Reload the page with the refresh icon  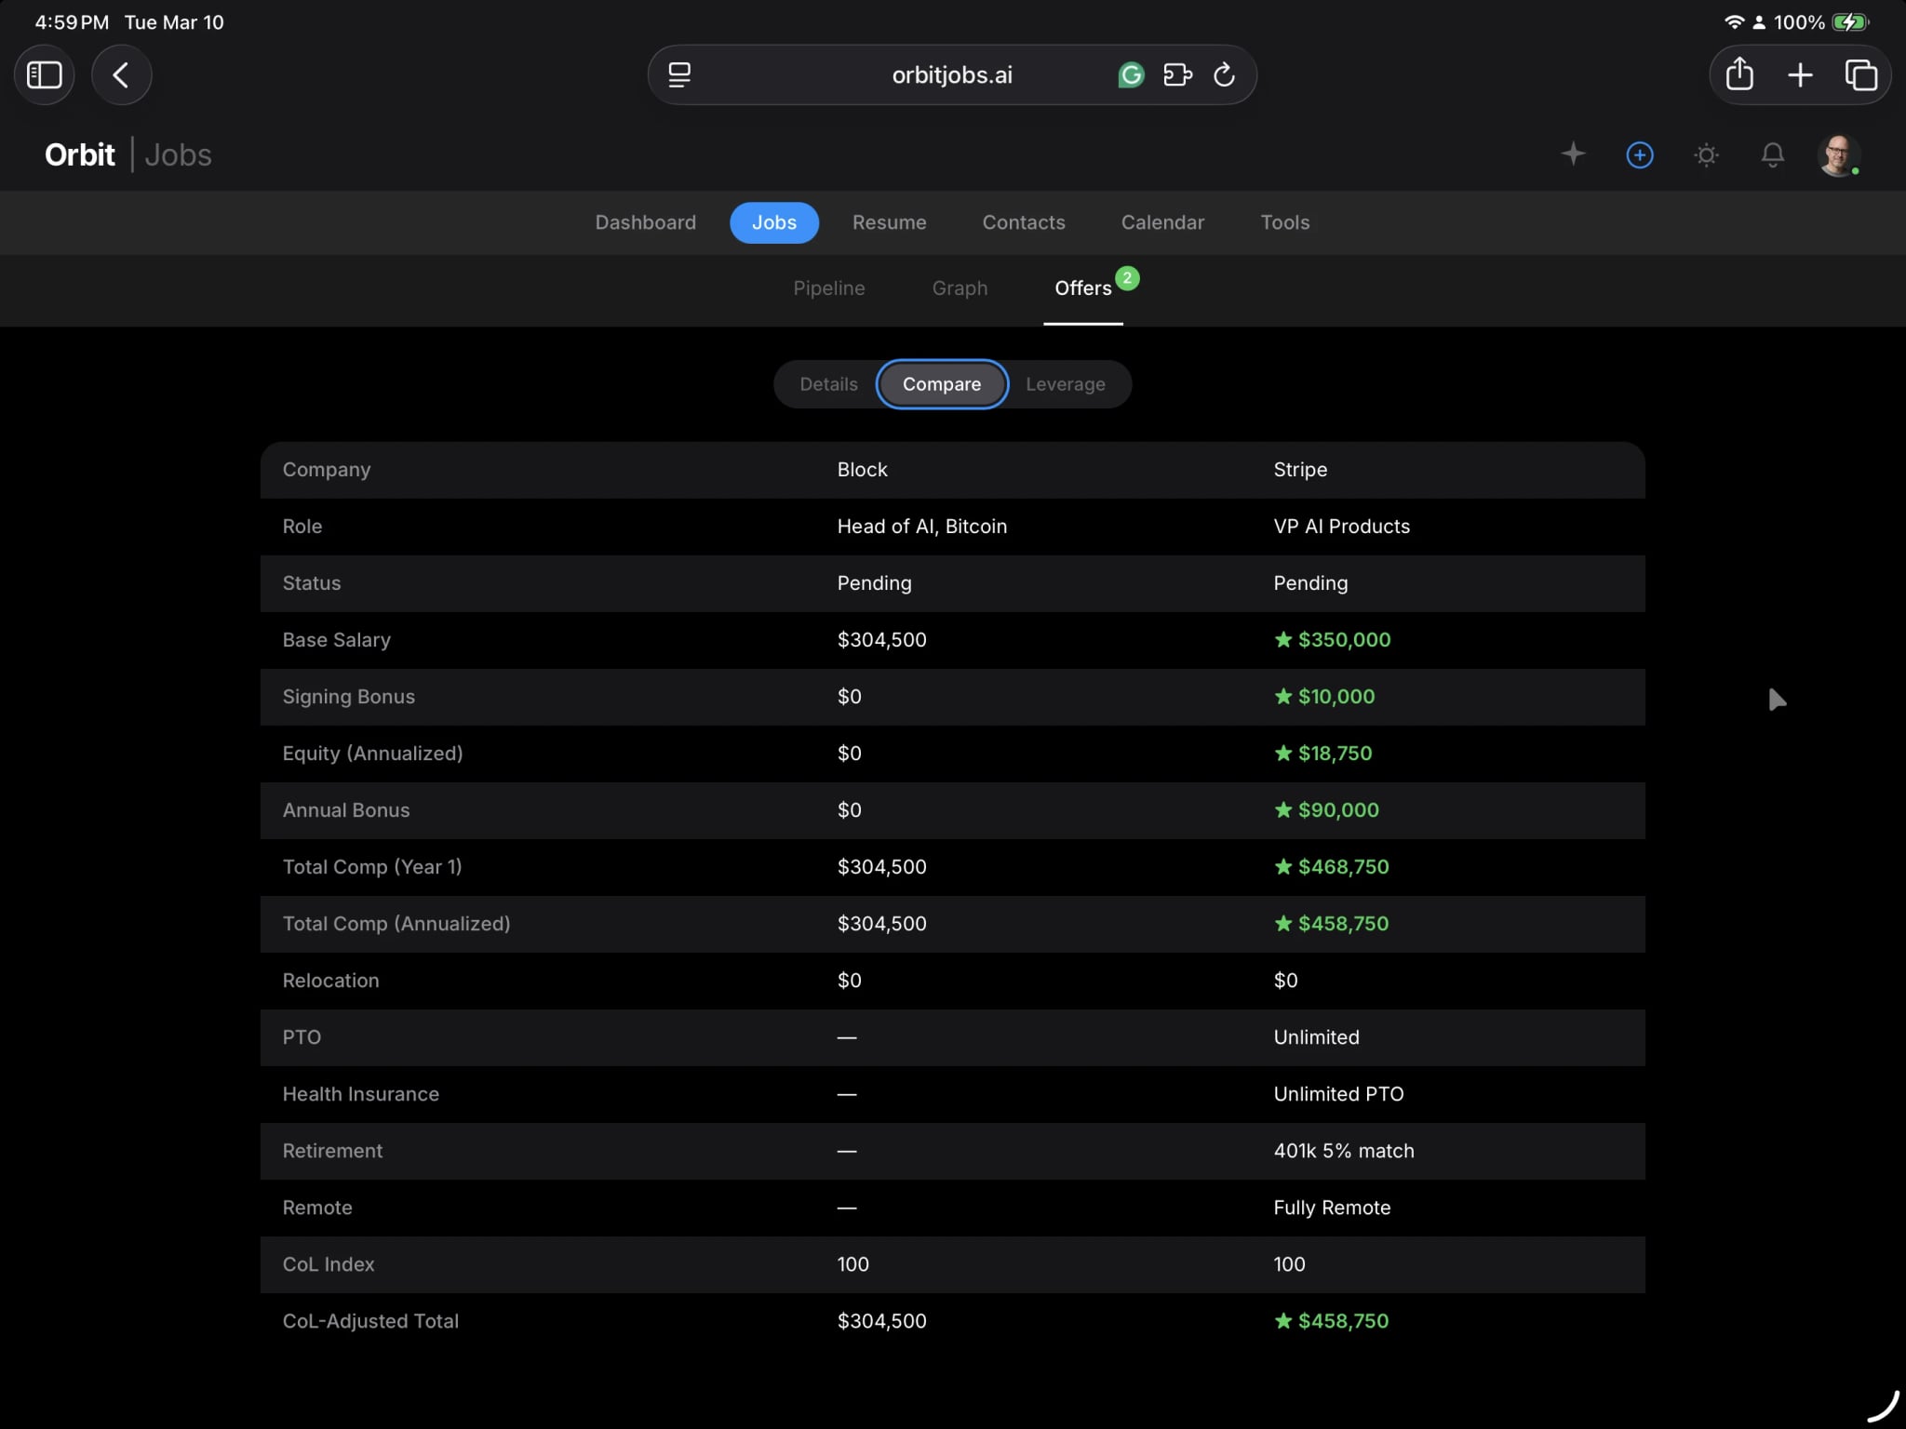point(1223,74)
